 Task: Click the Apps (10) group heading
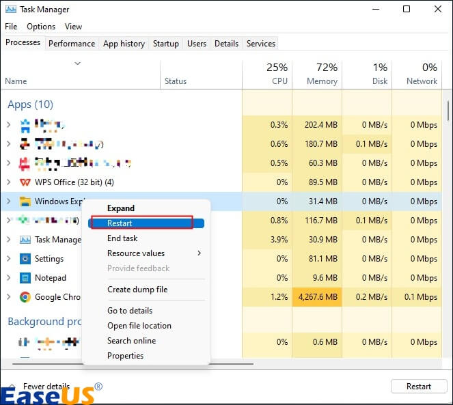point(30,104)
